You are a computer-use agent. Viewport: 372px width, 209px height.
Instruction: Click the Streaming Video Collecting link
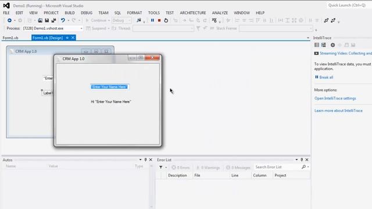pos(346,53)
